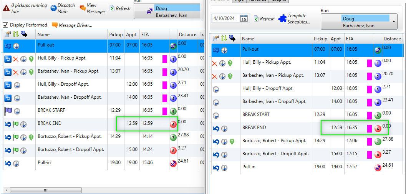
Task: Click the blue undo arrow on left Pull-in row
Action: pos(8,164)
